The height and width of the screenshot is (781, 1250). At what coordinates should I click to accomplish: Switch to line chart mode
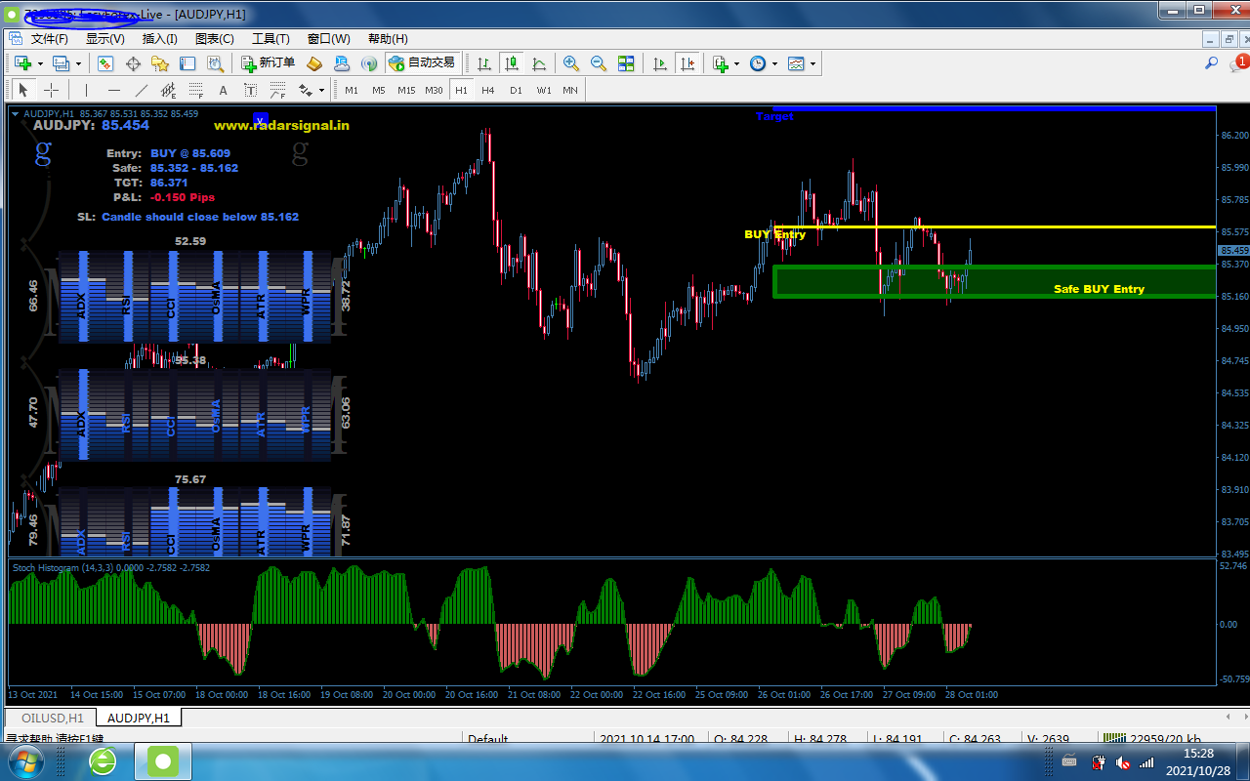539,63
